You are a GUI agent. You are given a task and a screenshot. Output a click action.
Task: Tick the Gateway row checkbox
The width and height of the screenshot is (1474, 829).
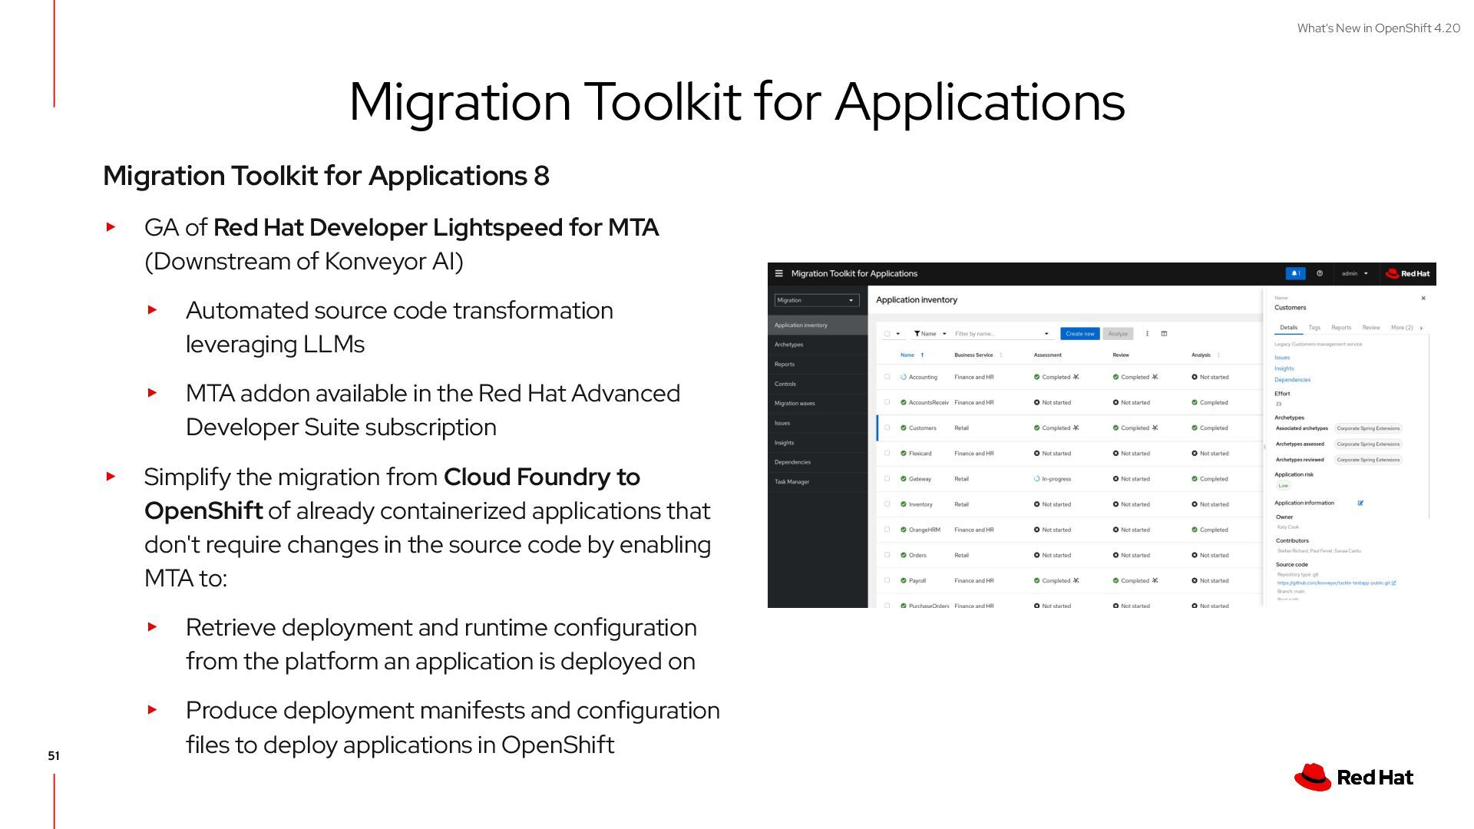887,478
